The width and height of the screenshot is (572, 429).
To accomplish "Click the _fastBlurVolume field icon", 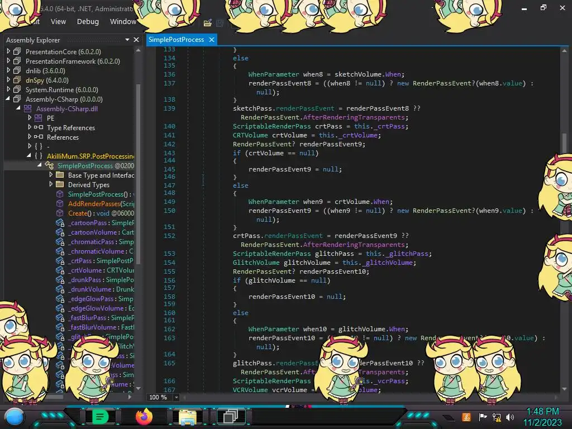I will 60,327.
